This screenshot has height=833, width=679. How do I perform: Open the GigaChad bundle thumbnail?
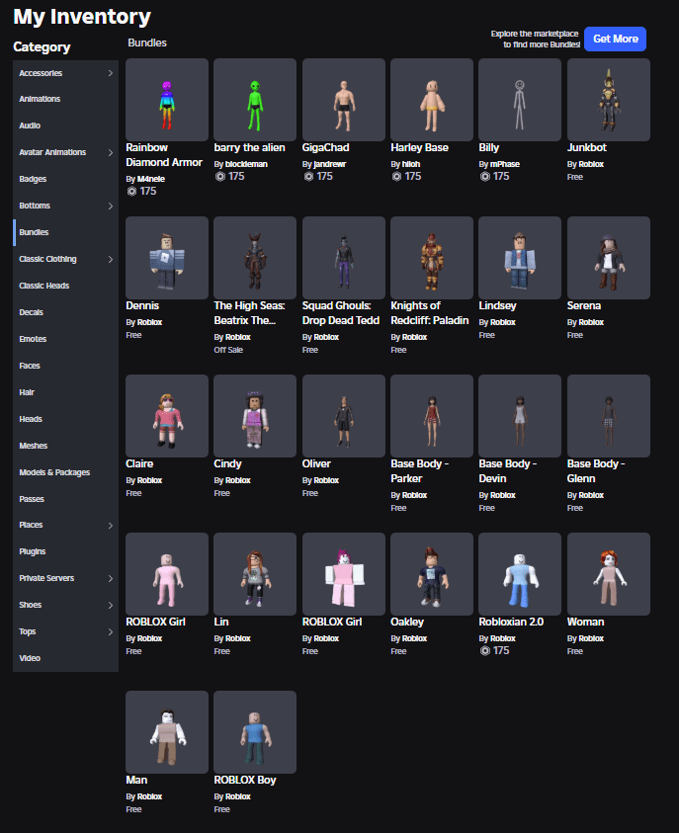pos(344,100)
